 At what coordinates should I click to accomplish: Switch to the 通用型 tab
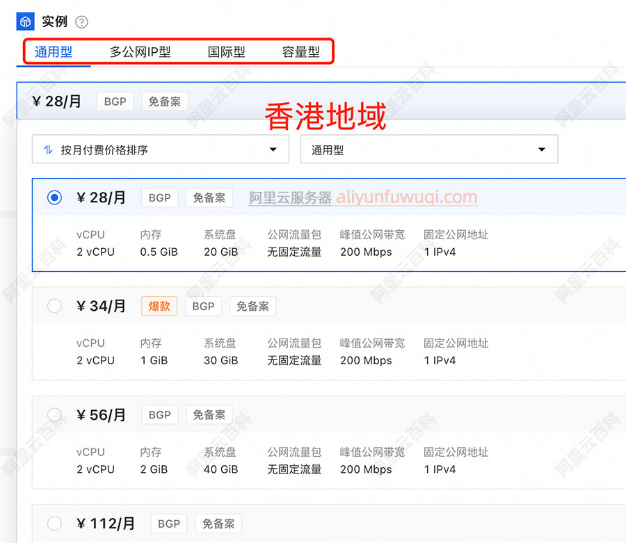point(54,52)
